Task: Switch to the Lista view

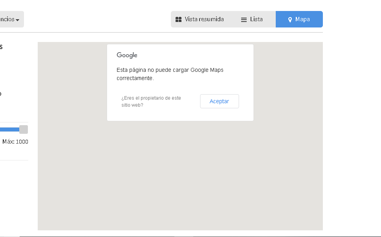Action: click(x=252, y=19)
